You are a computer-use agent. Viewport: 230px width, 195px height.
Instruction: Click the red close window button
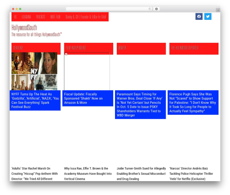13,9
